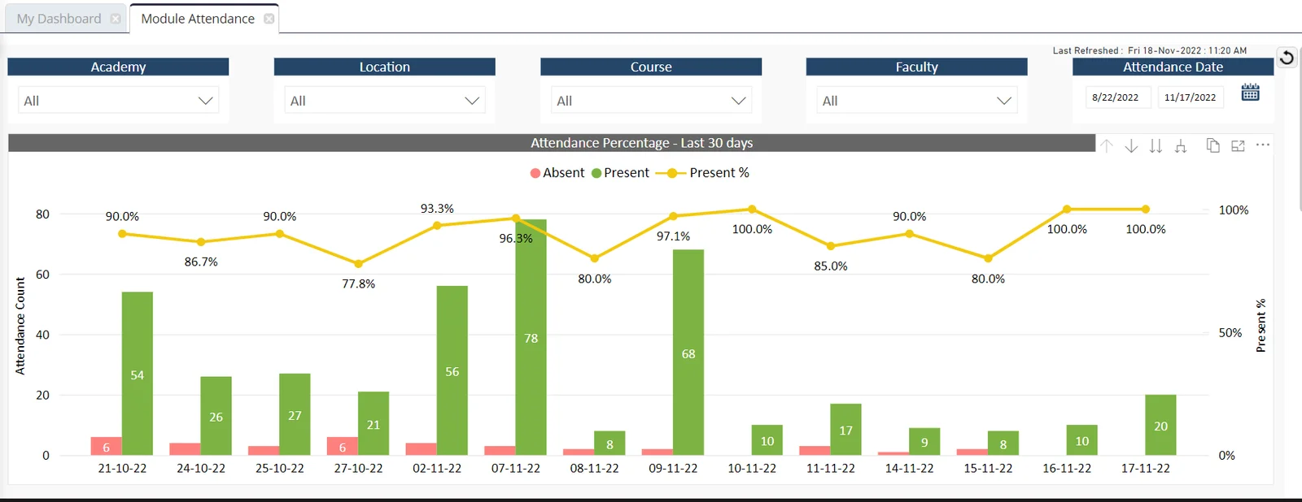Go to next level in hierarchy icon
The width and height of the screenshot is (1302, 502).
1156,146
